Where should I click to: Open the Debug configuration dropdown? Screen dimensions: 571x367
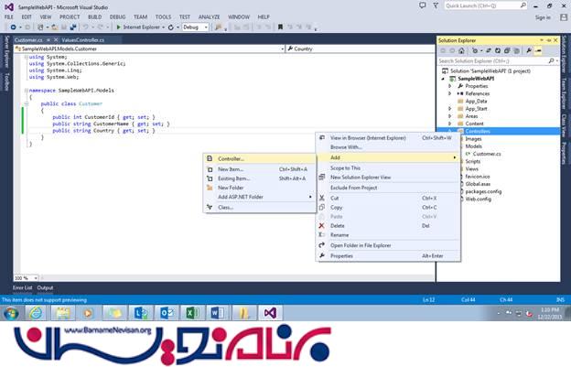point(196,27)
